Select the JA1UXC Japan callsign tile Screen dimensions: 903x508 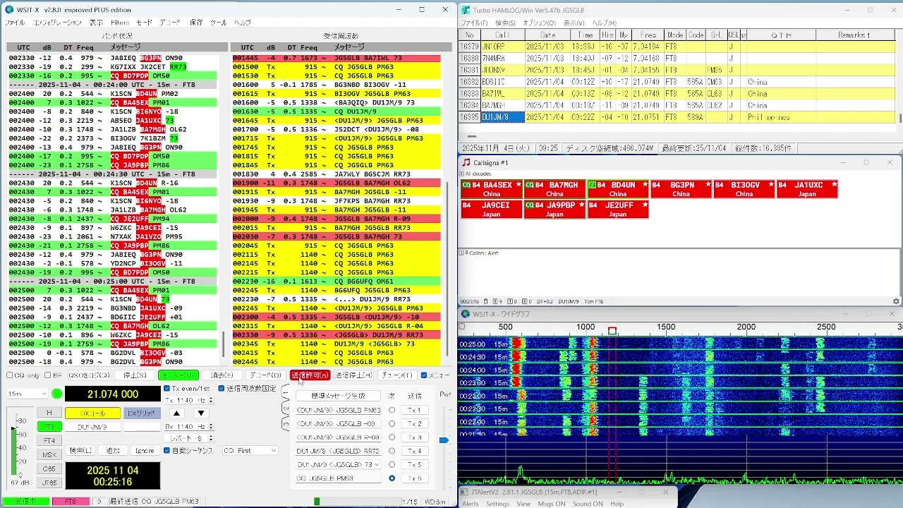pyautogui.click(x=807, y=189)
